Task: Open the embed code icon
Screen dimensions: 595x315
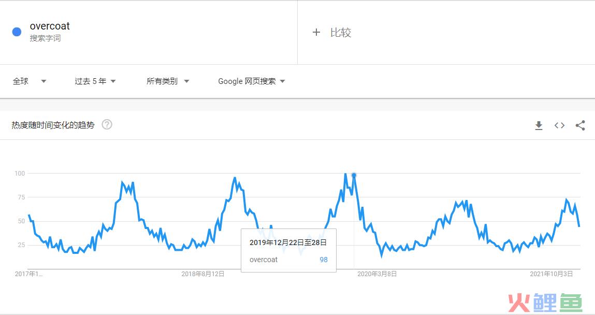Action: (559, 125)
